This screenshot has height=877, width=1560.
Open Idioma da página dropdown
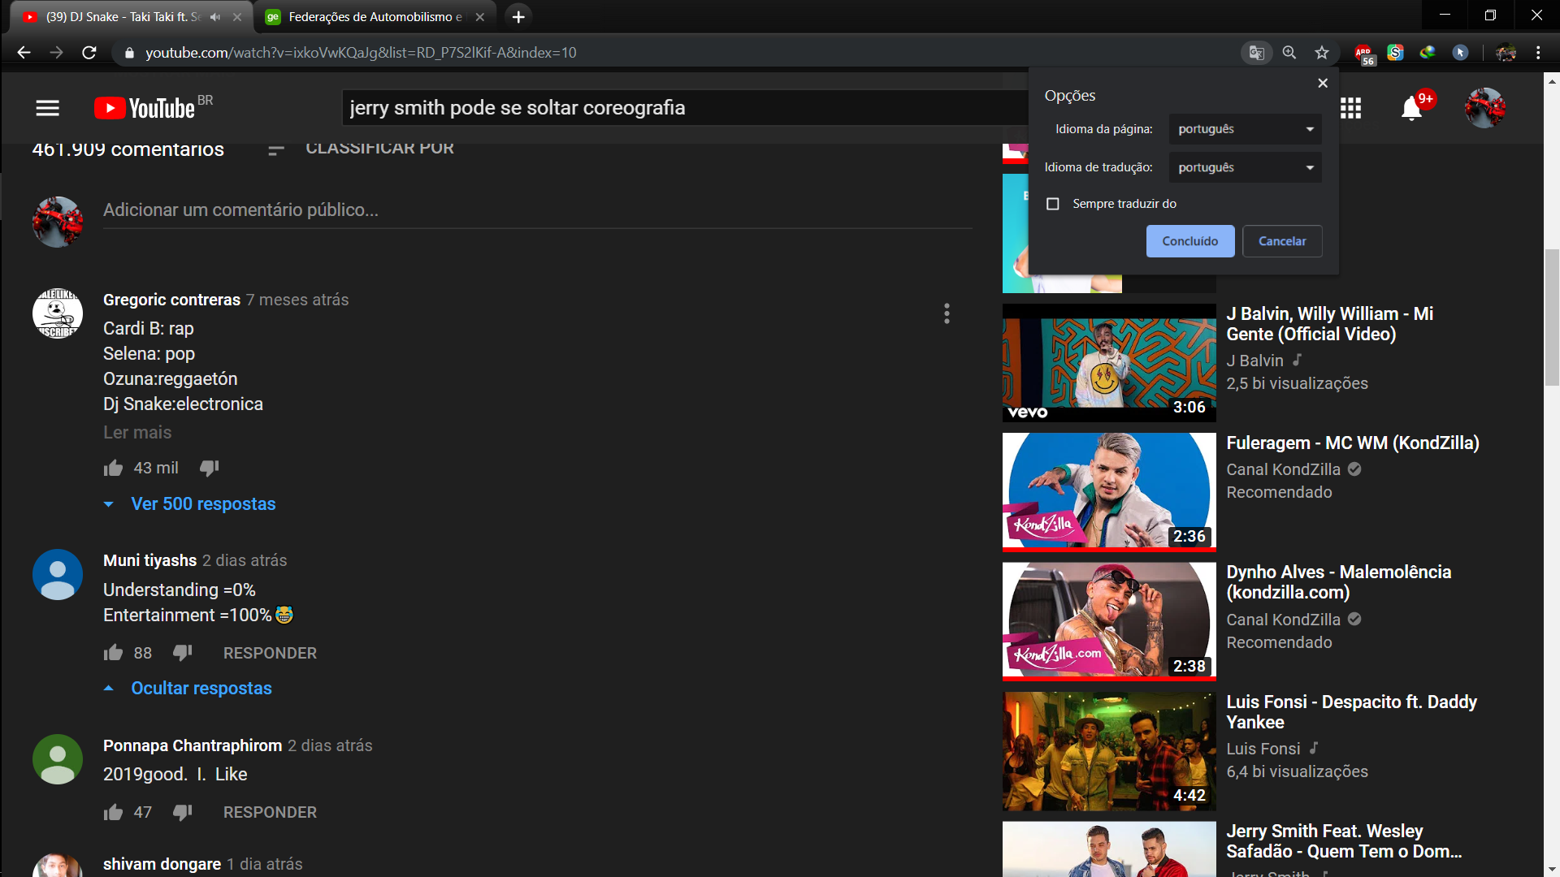[1246, 129]
